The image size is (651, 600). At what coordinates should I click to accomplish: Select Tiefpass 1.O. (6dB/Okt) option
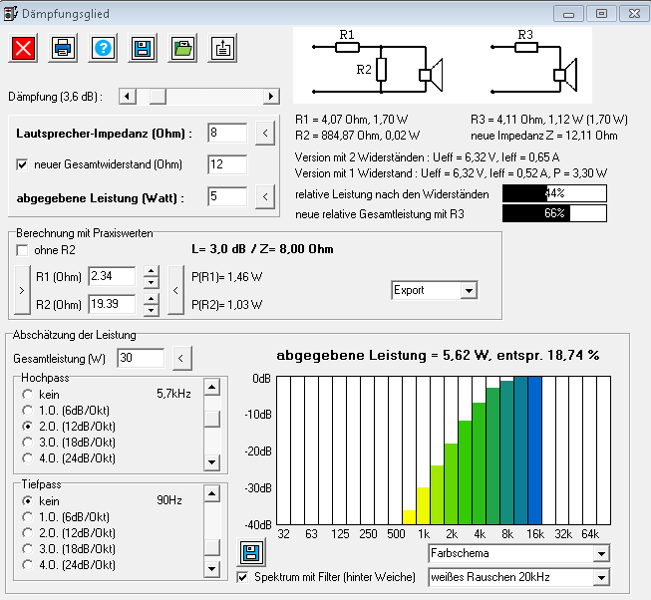[x=27, y=517]
